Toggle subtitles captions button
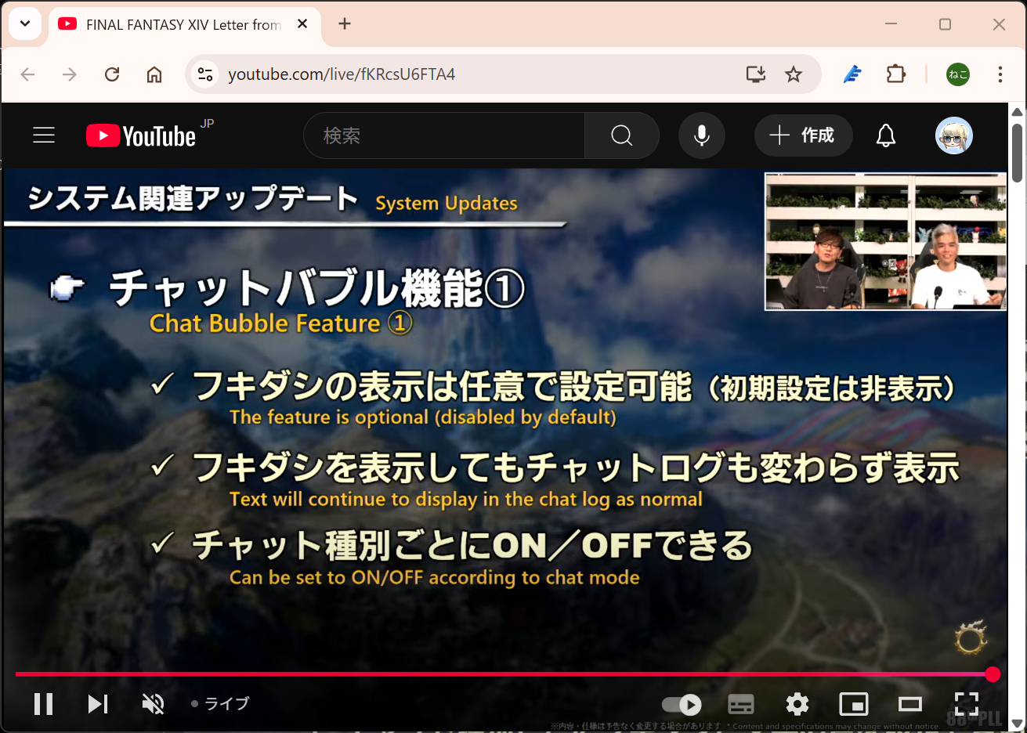Image resolution: width=1027 pixels, height=733 pixels. pos(741,705)
